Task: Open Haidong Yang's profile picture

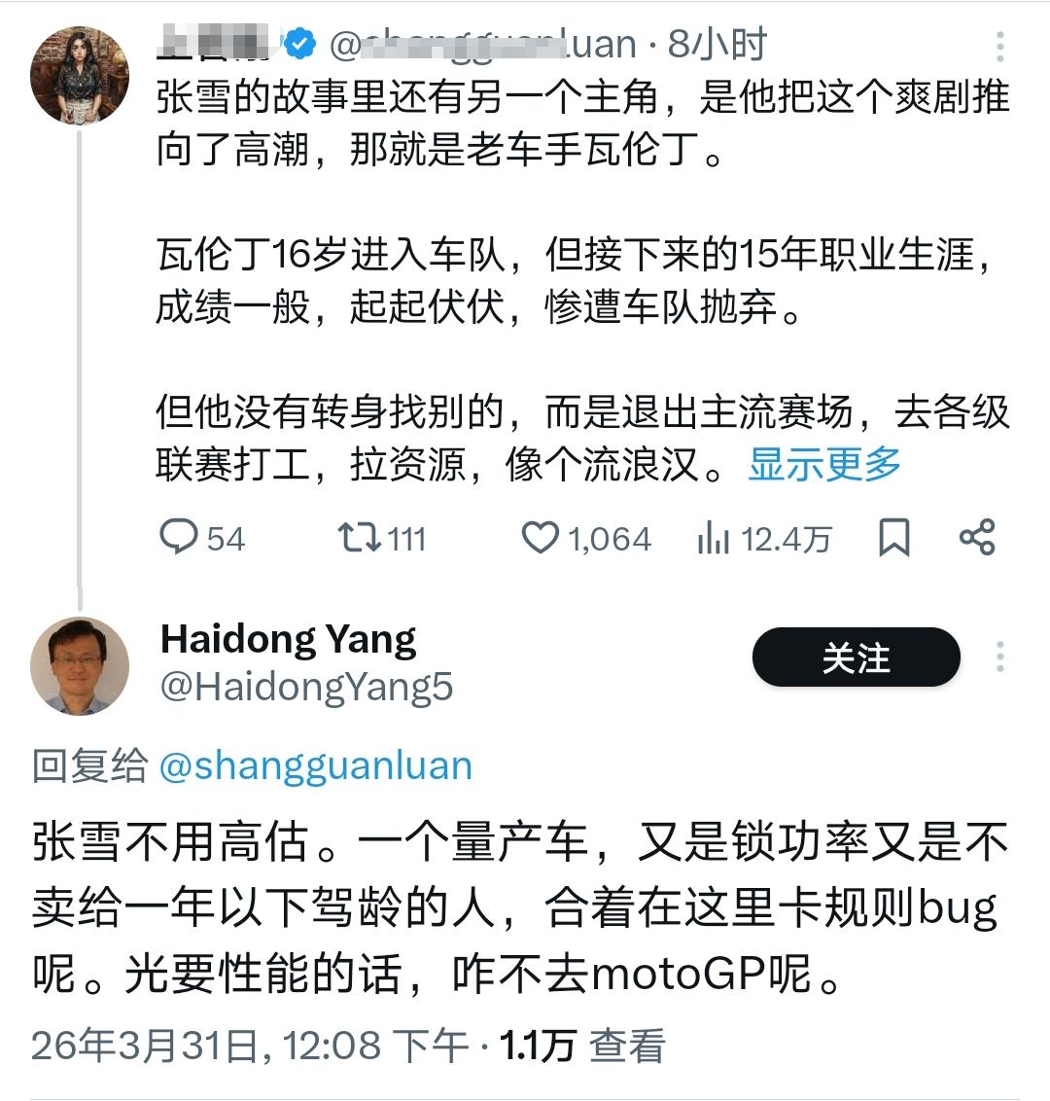Action: pyautogui.click(x=79, y=661)
